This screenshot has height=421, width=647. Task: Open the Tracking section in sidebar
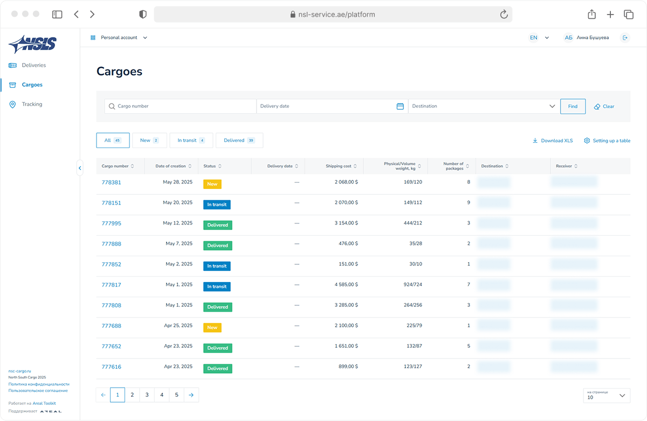tap(32, 104)
